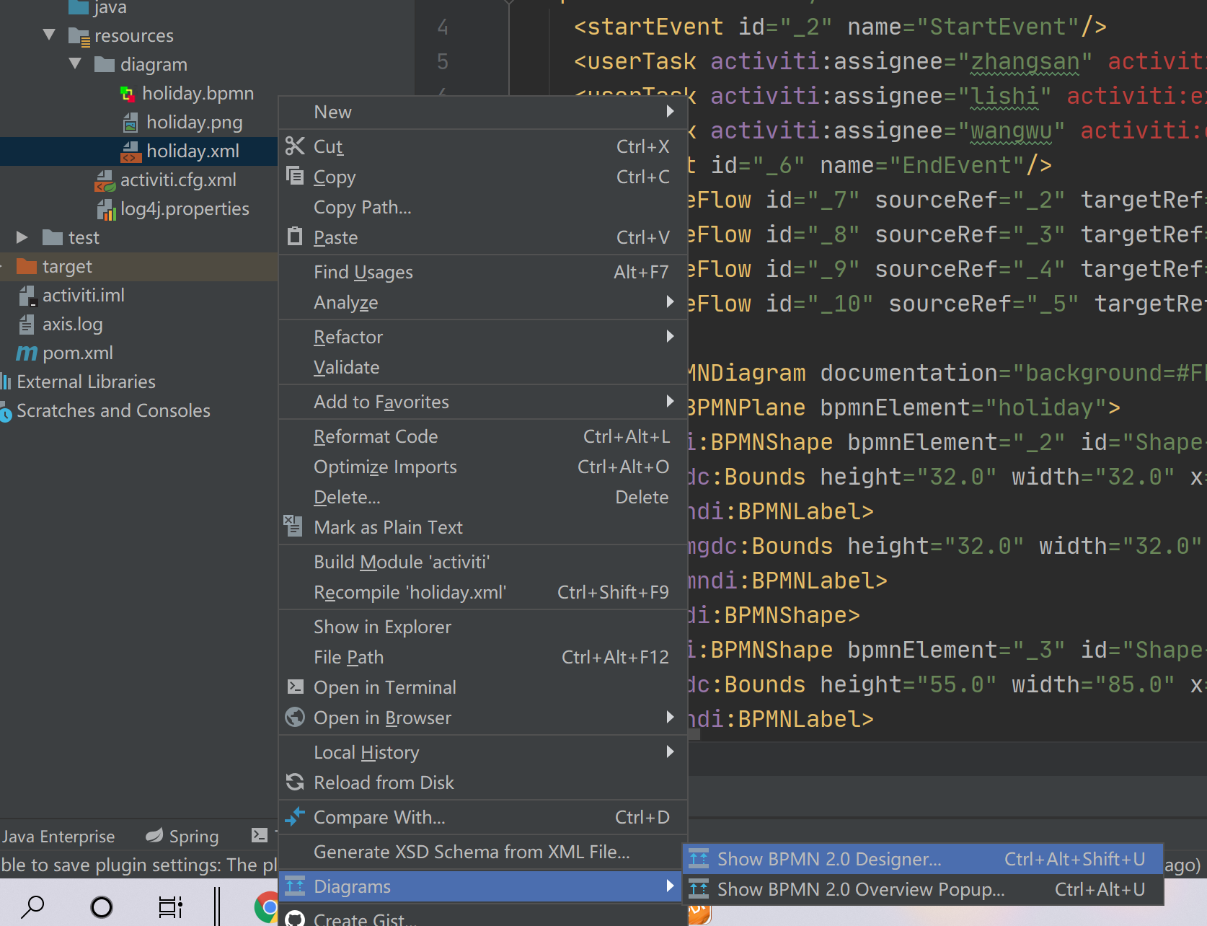Image resolution: width=1207 pixels, height=926 pixels.
Task: Expand the Open in Browser submenu arrow
Action: [671, 717]
